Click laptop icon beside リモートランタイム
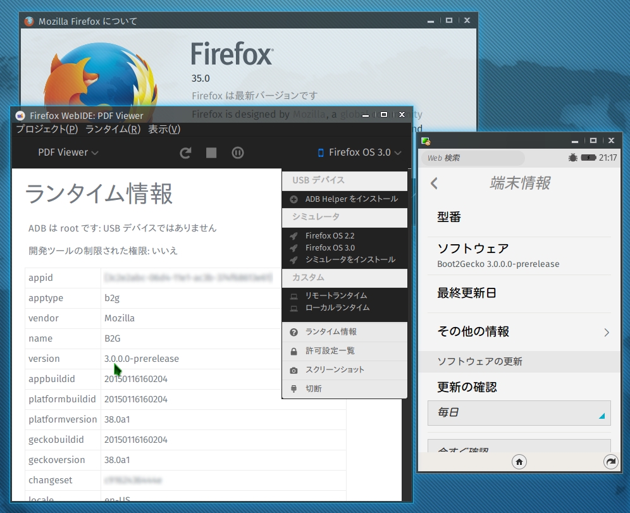The width and height of the screenshot is (630, 513). point(294,297)
